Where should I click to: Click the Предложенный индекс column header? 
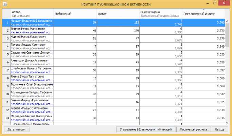(x=203, y=14)
